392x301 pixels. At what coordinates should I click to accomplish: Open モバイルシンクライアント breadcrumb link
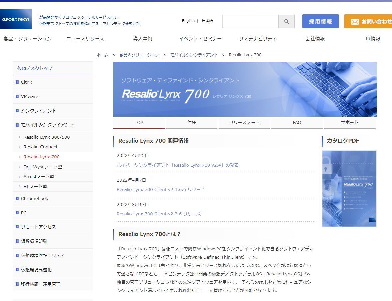pyautogui.click(x=194, y=55)
